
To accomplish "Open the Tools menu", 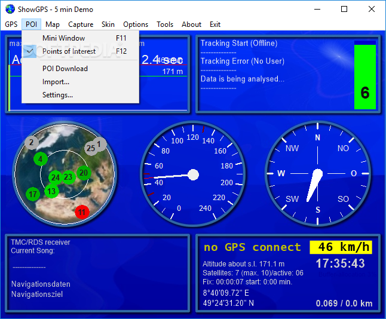I will point(165,24).
